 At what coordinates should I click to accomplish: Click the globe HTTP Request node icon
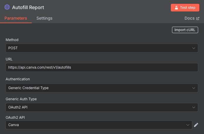(x=7, y=7)
